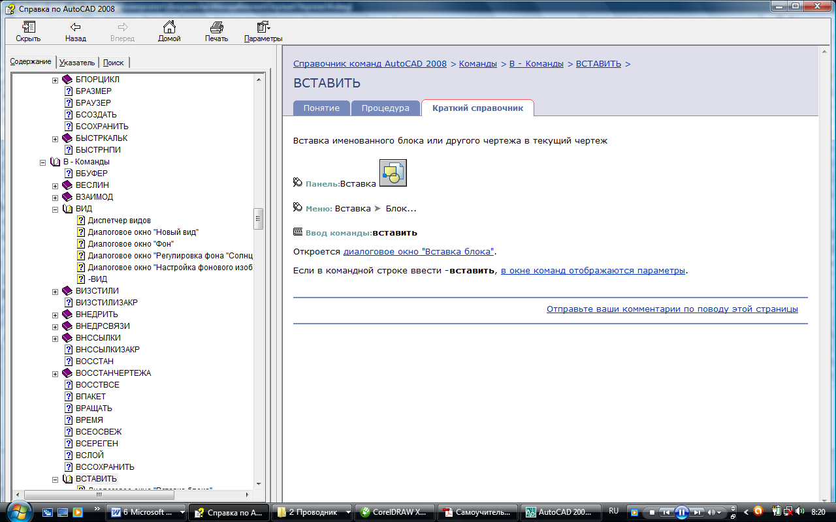Open the Понятие tab

click(x=321, y=108)
